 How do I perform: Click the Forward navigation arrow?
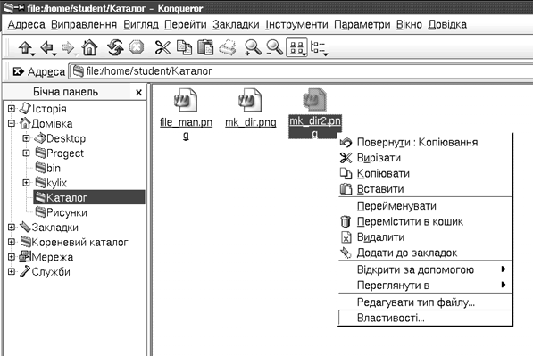click(68, 47)
